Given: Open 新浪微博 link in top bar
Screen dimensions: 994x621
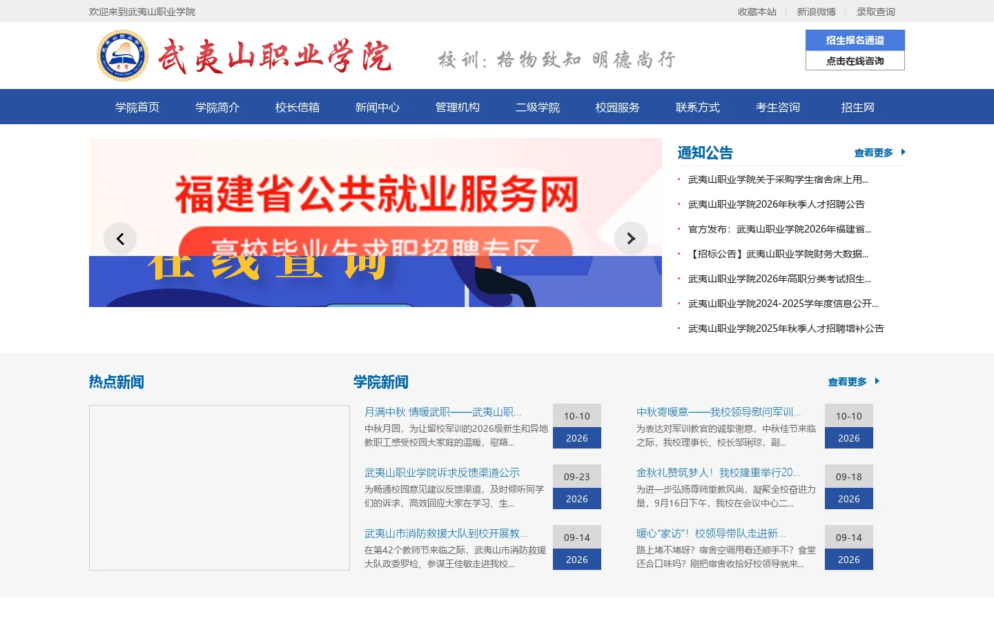Looking at the screenshot, I should (x=817, y=12).
